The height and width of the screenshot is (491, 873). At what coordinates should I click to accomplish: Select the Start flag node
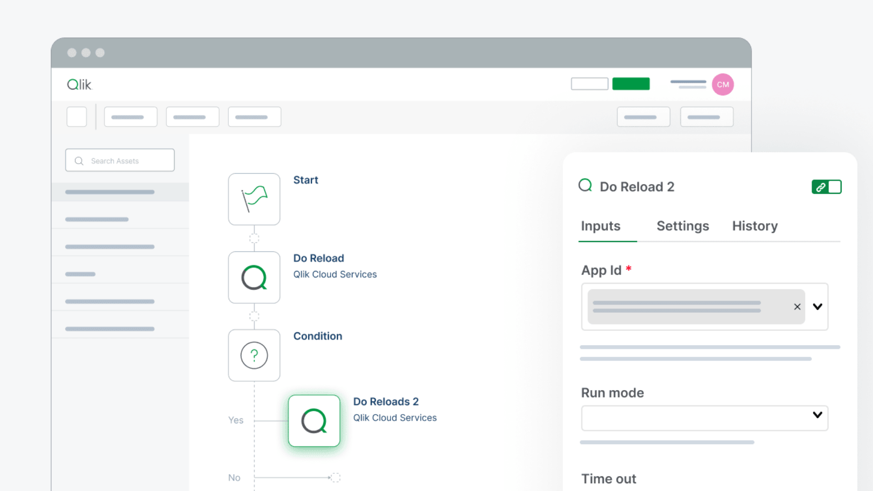[x=254, y=199]
